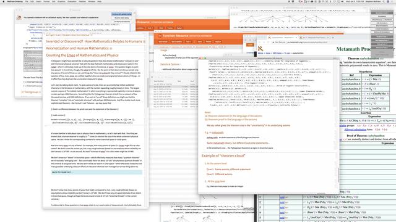This screenshot has height=222, width=396.
Task: Click the metamath link in notebook
Action: (x=217, y=133)
